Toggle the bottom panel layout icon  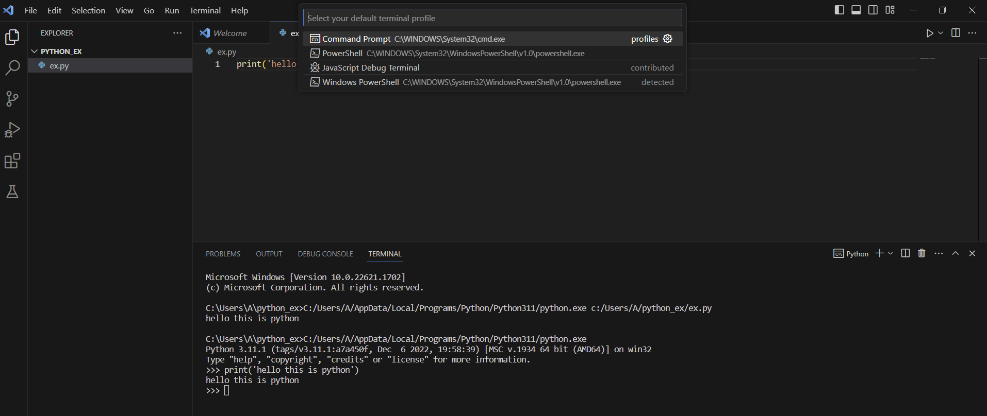pyautogui.click(x=856, y=10)
